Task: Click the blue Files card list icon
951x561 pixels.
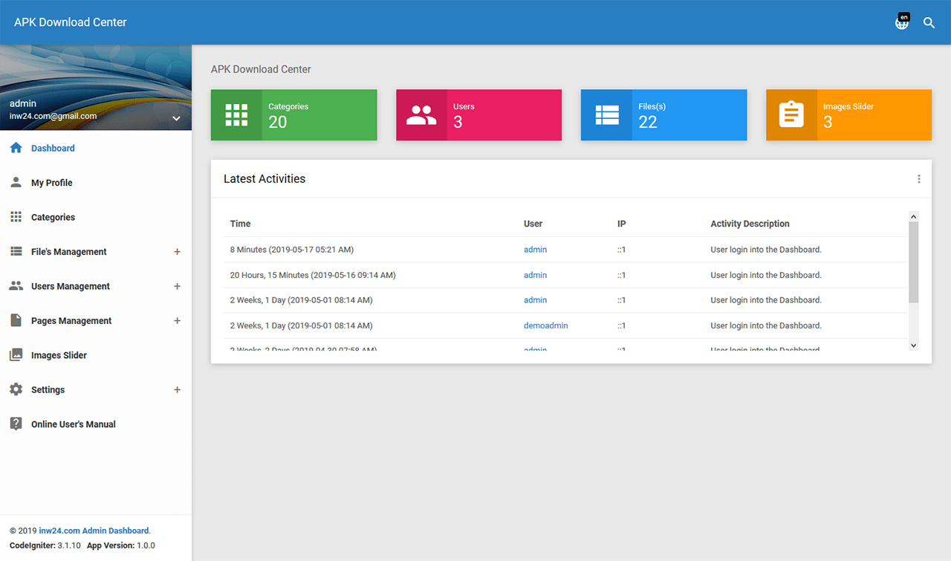Action: coord(607,115)
